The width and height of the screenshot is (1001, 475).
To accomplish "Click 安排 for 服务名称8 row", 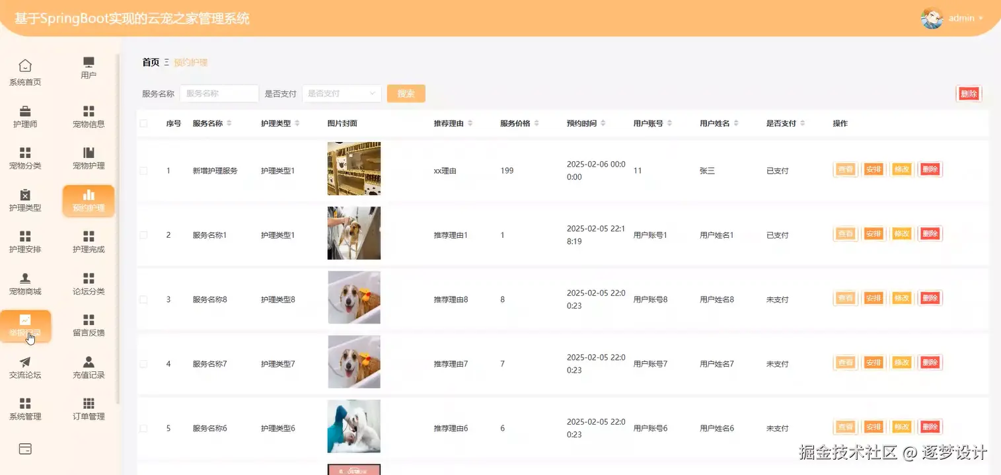I will [873, 299].
